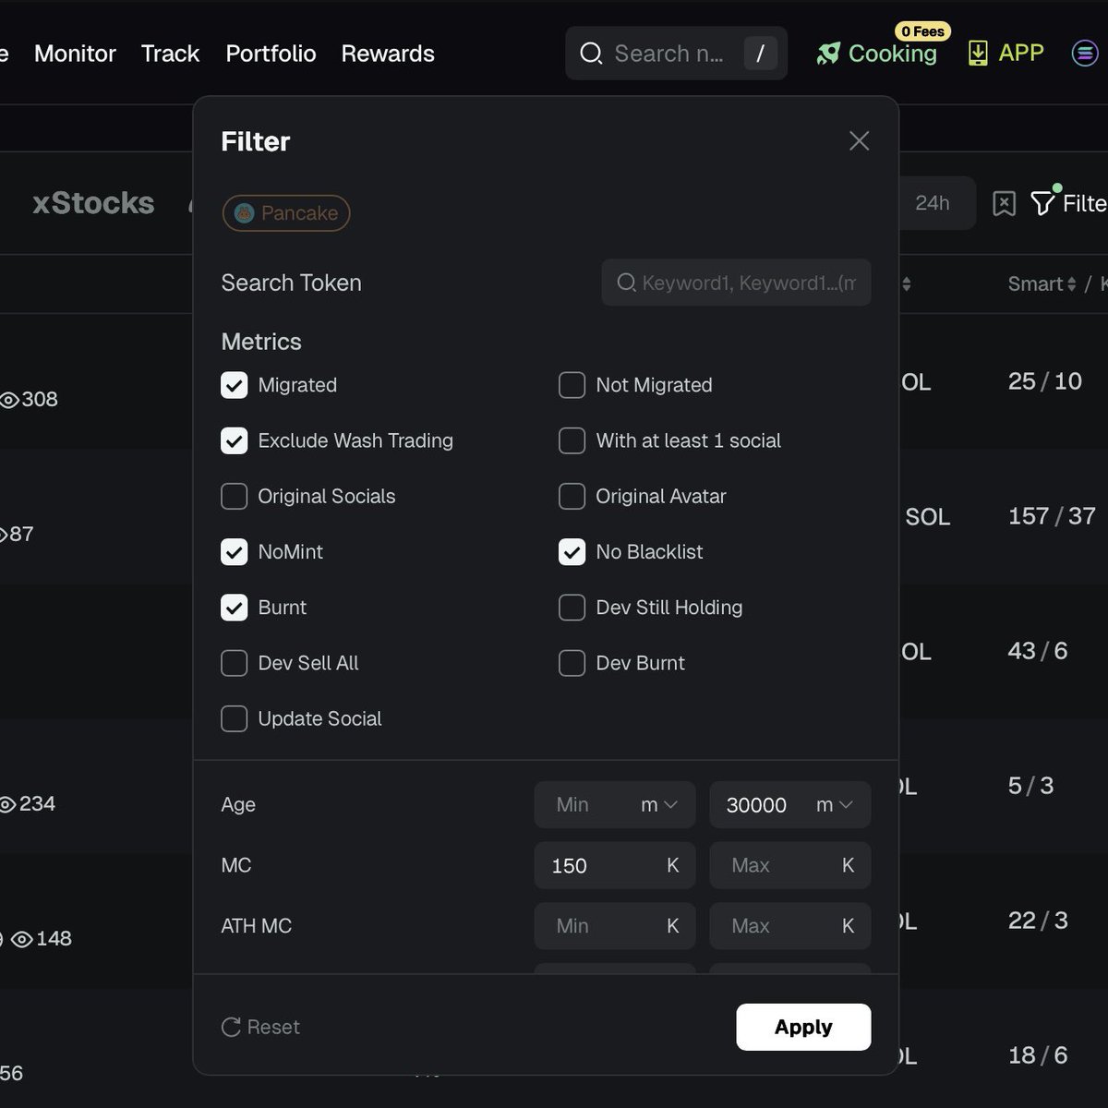Image resolution: width=1108 pixels, height=1108 pixels.
Task: Click the Cooking link
Action: click(x=892, y=54)
